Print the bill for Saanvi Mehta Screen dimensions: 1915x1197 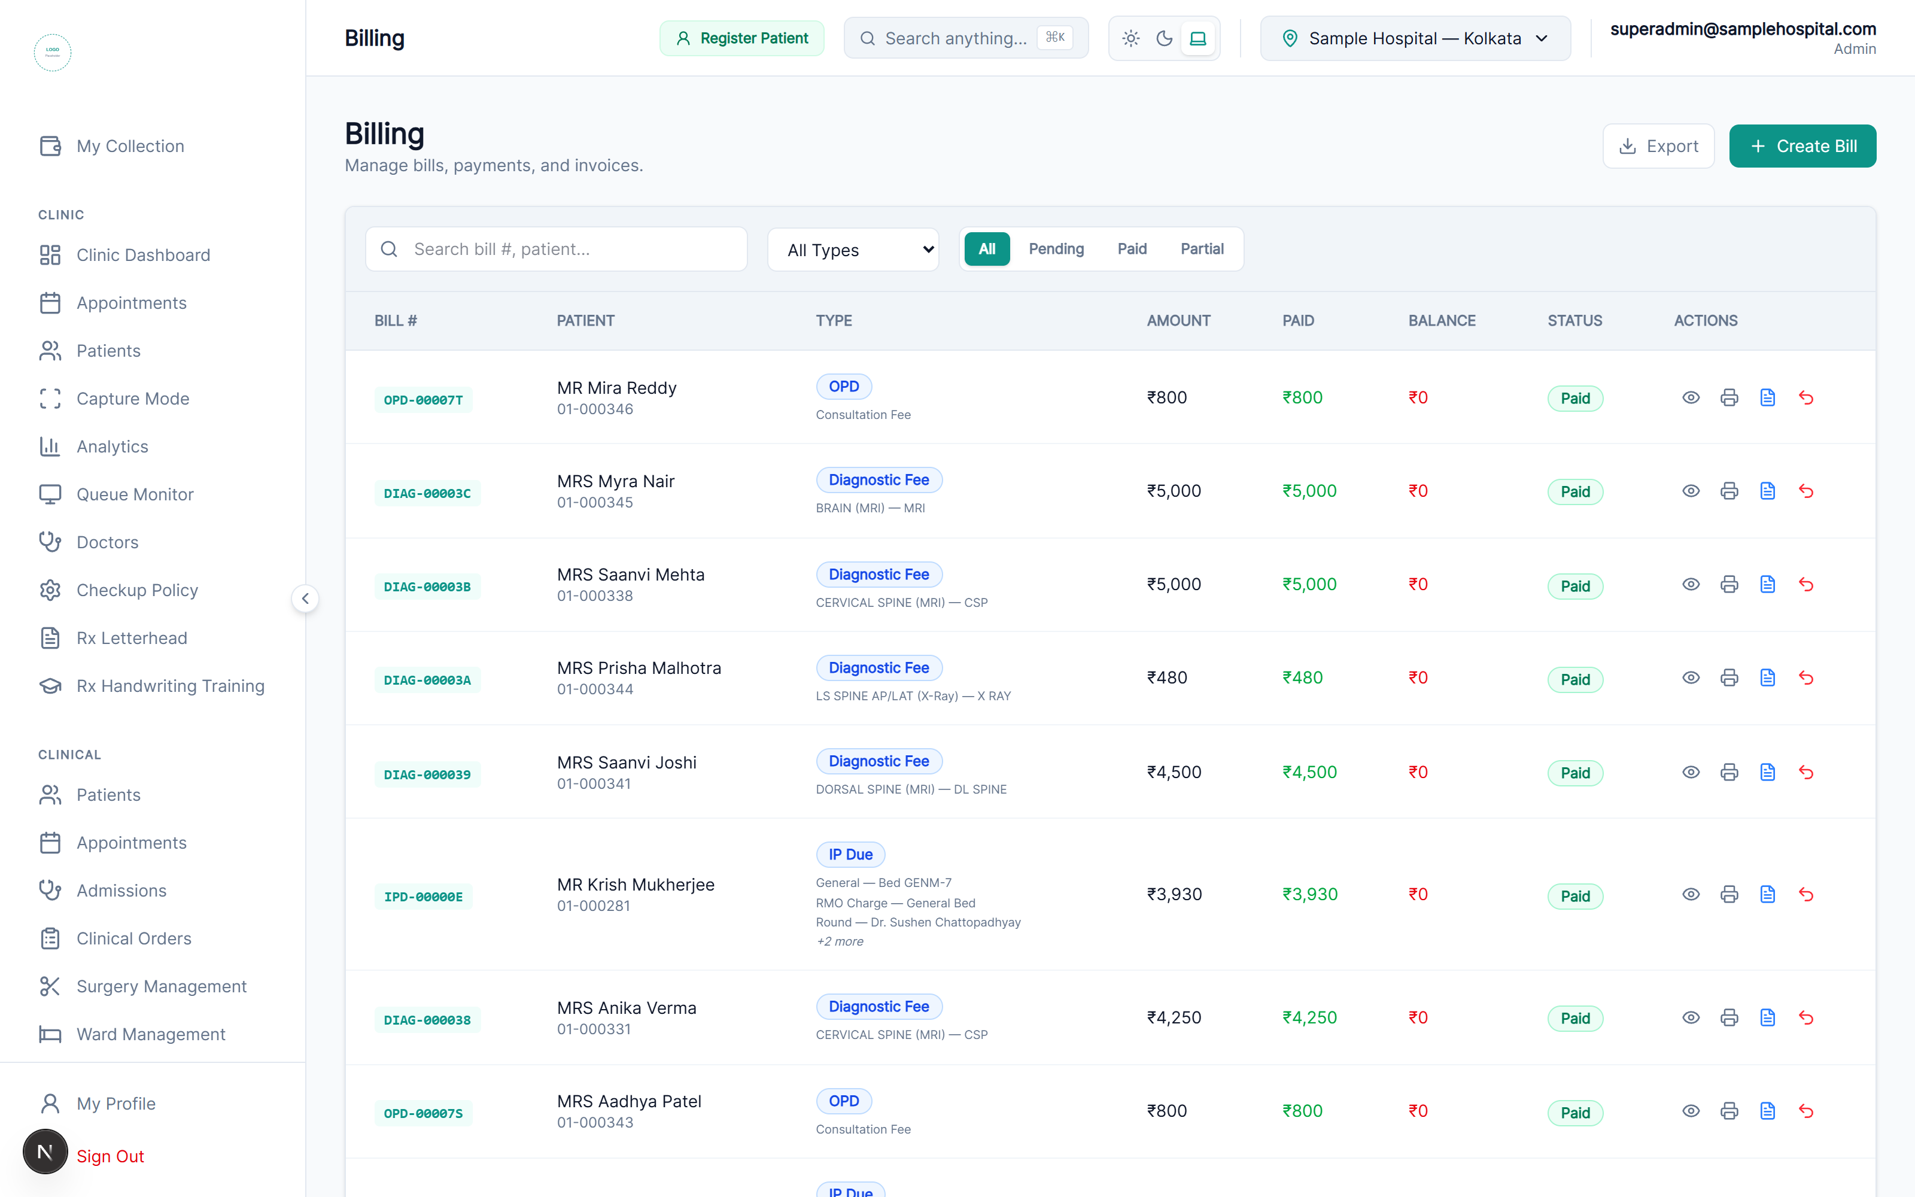(x=1729, y=584)
